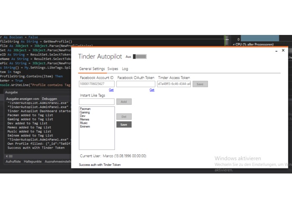Click the ProfileString.Contains(Item) Then code line
Viewport: 292px width, 208px height.
(31, 76)
